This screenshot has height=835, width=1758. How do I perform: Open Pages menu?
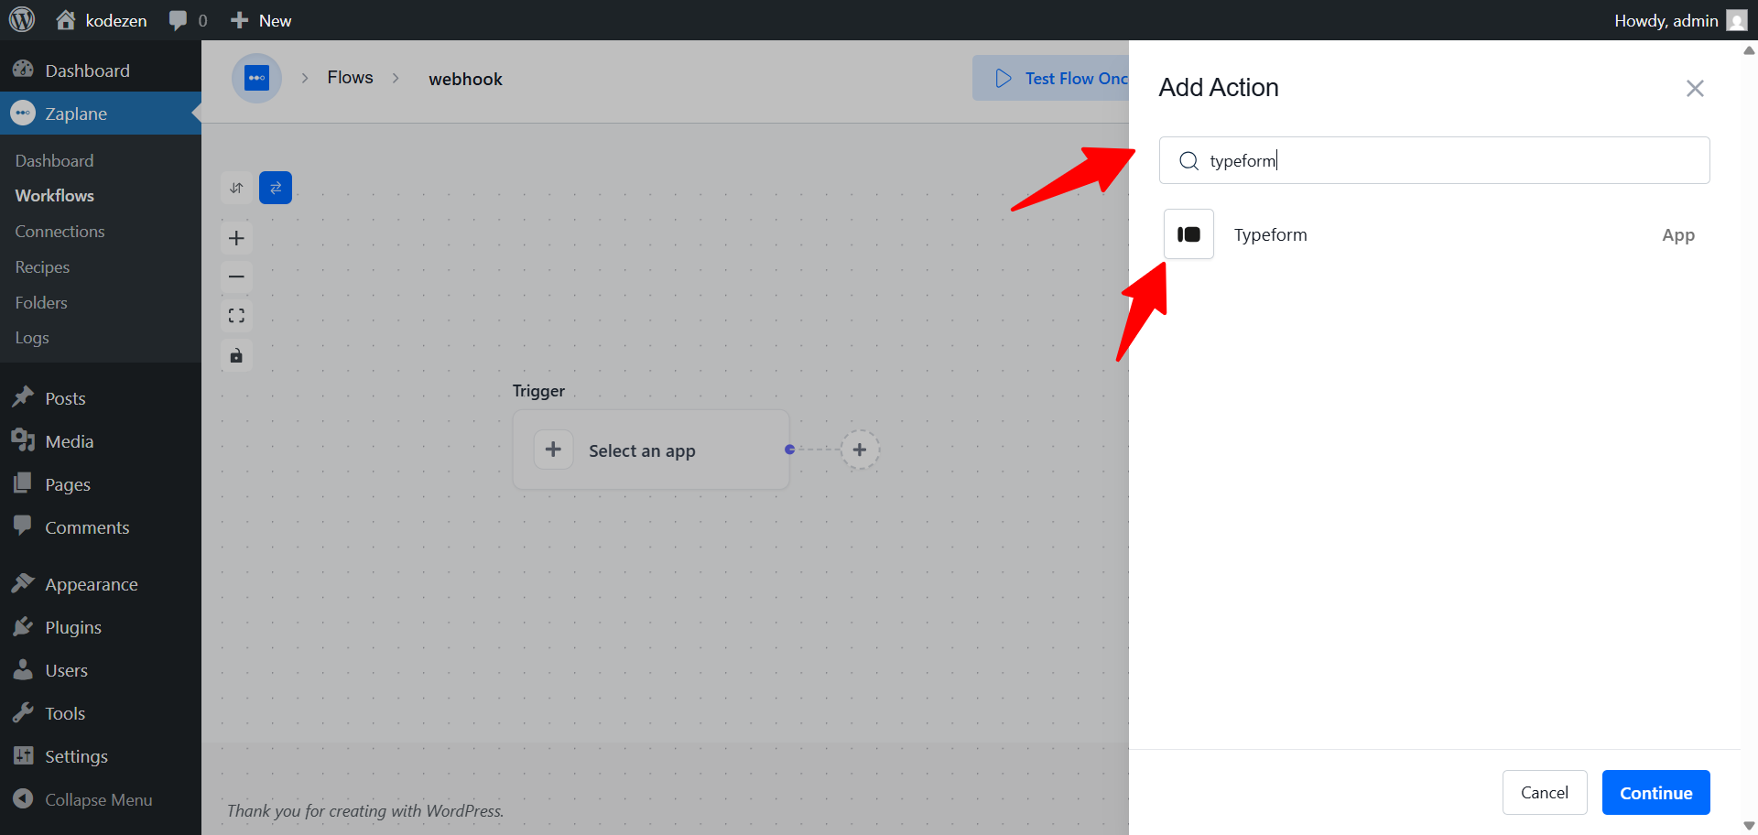[x=101, y=484]
